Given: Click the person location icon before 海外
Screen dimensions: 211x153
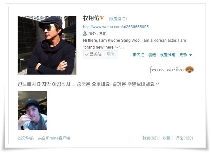Looking at the screenshot, I should point(85,33).
